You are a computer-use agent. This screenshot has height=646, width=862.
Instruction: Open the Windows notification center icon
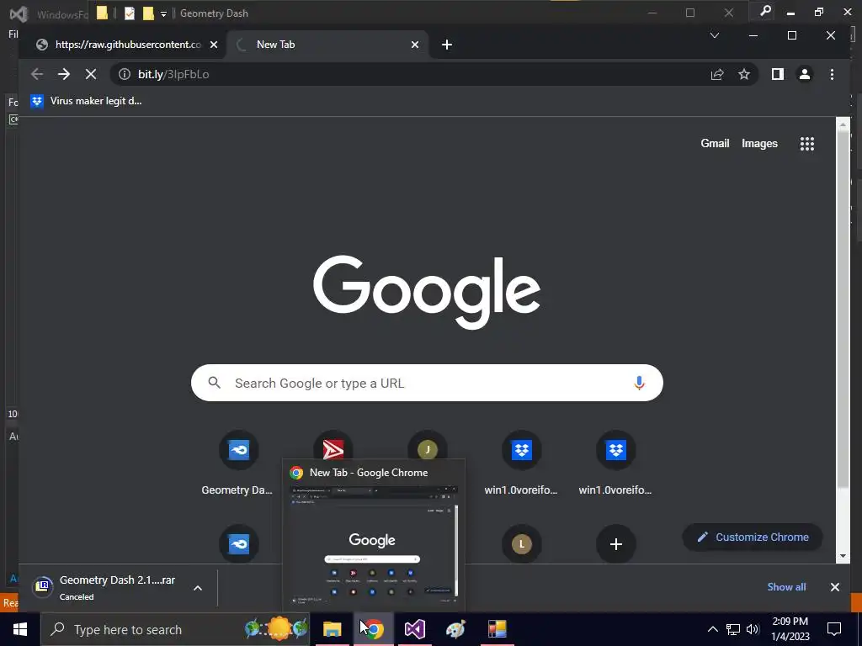point(834,629)
